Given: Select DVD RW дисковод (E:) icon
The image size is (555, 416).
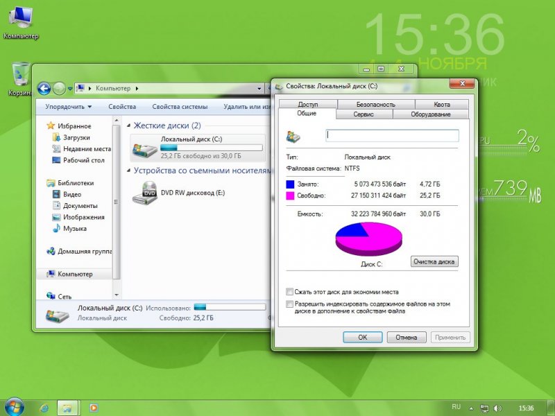Looking at the screenshot, I should [x=145, y=193].
